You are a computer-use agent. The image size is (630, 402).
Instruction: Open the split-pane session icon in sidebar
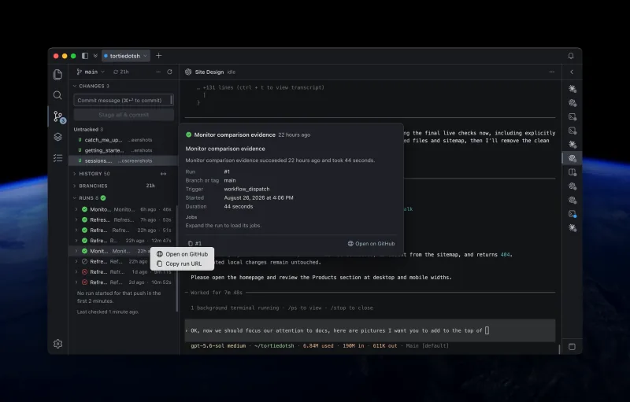click(573, 172)
